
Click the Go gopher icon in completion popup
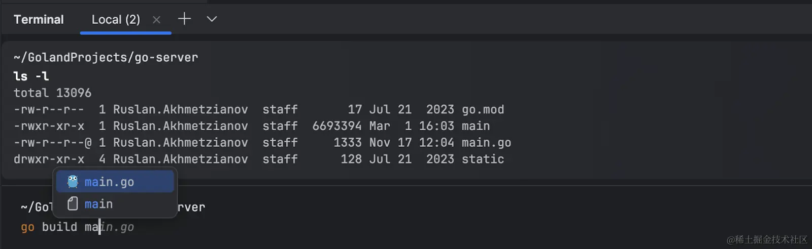[x=73, y=182]
